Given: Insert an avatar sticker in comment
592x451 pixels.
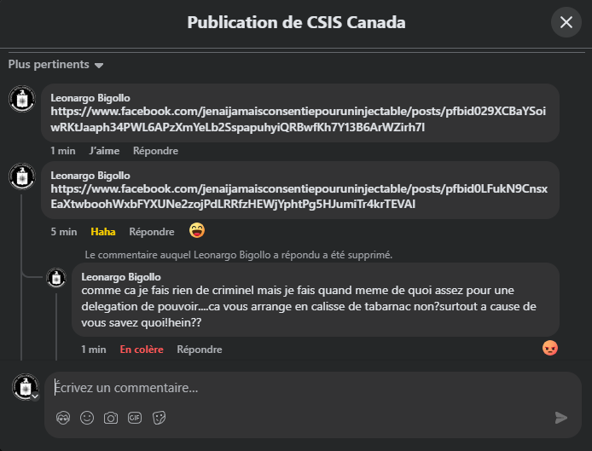Looking at the screenshot, I should (x=63, y=418).
